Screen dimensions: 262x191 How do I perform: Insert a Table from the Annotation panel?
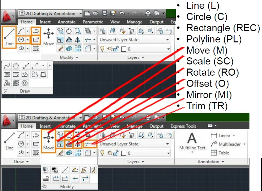(x=220, y=153)
